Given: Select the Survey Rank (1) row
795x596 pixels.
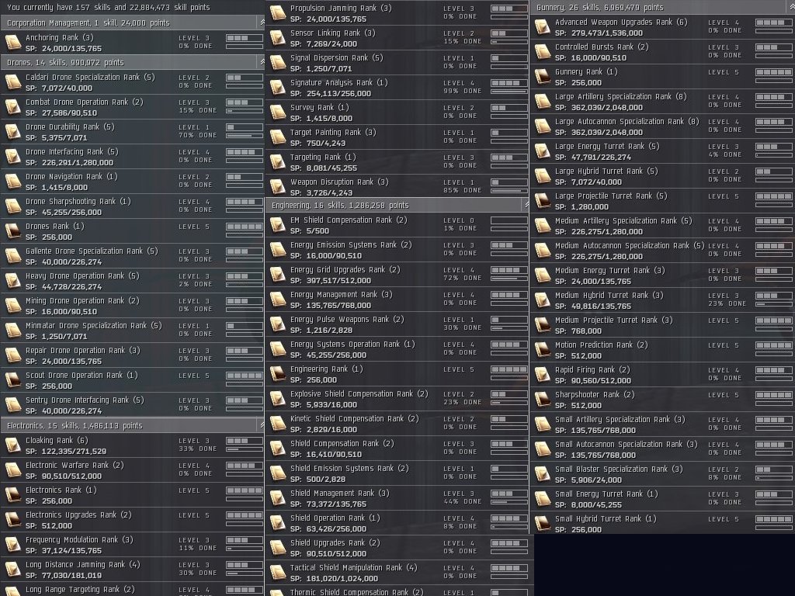Looking at the screenshot, I should pos(397,113).
